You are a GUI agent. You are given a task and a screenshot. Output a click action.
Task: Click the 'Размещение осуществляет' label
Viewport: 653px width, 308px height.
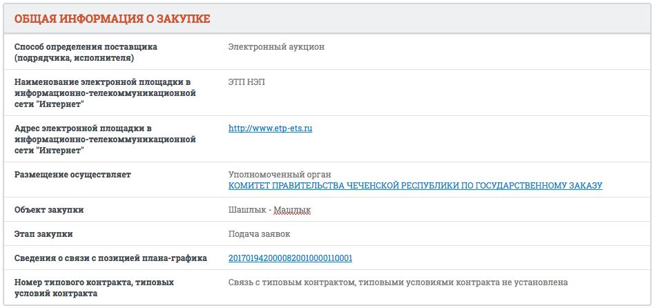72,175
